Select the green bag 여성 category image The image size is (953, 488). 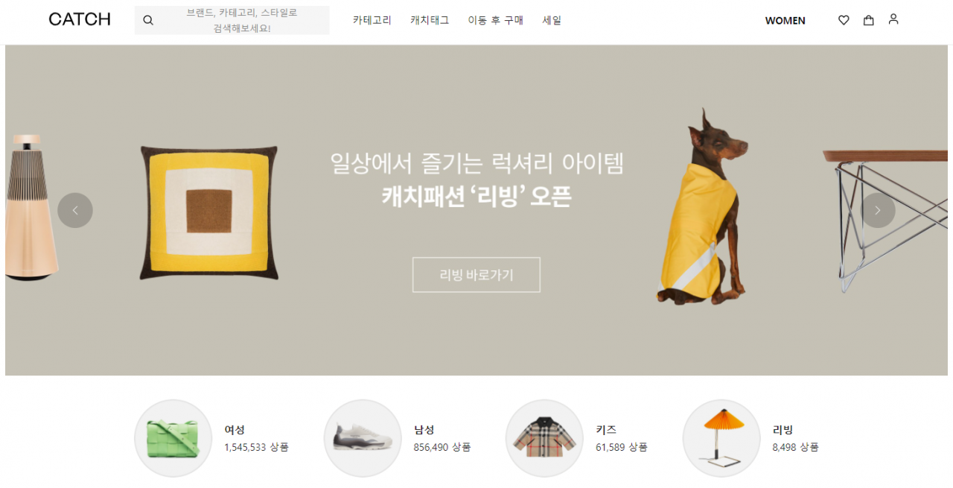click(x=173, y=438)
